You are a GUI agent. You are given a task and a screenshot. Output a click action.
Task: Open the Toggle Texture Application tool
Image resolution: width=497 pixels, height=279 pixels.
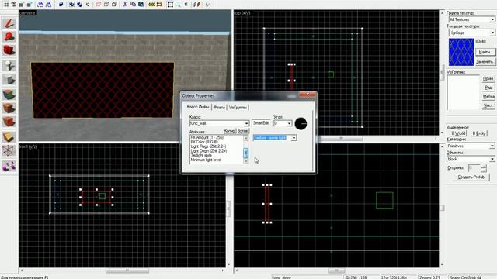[9, 95]
